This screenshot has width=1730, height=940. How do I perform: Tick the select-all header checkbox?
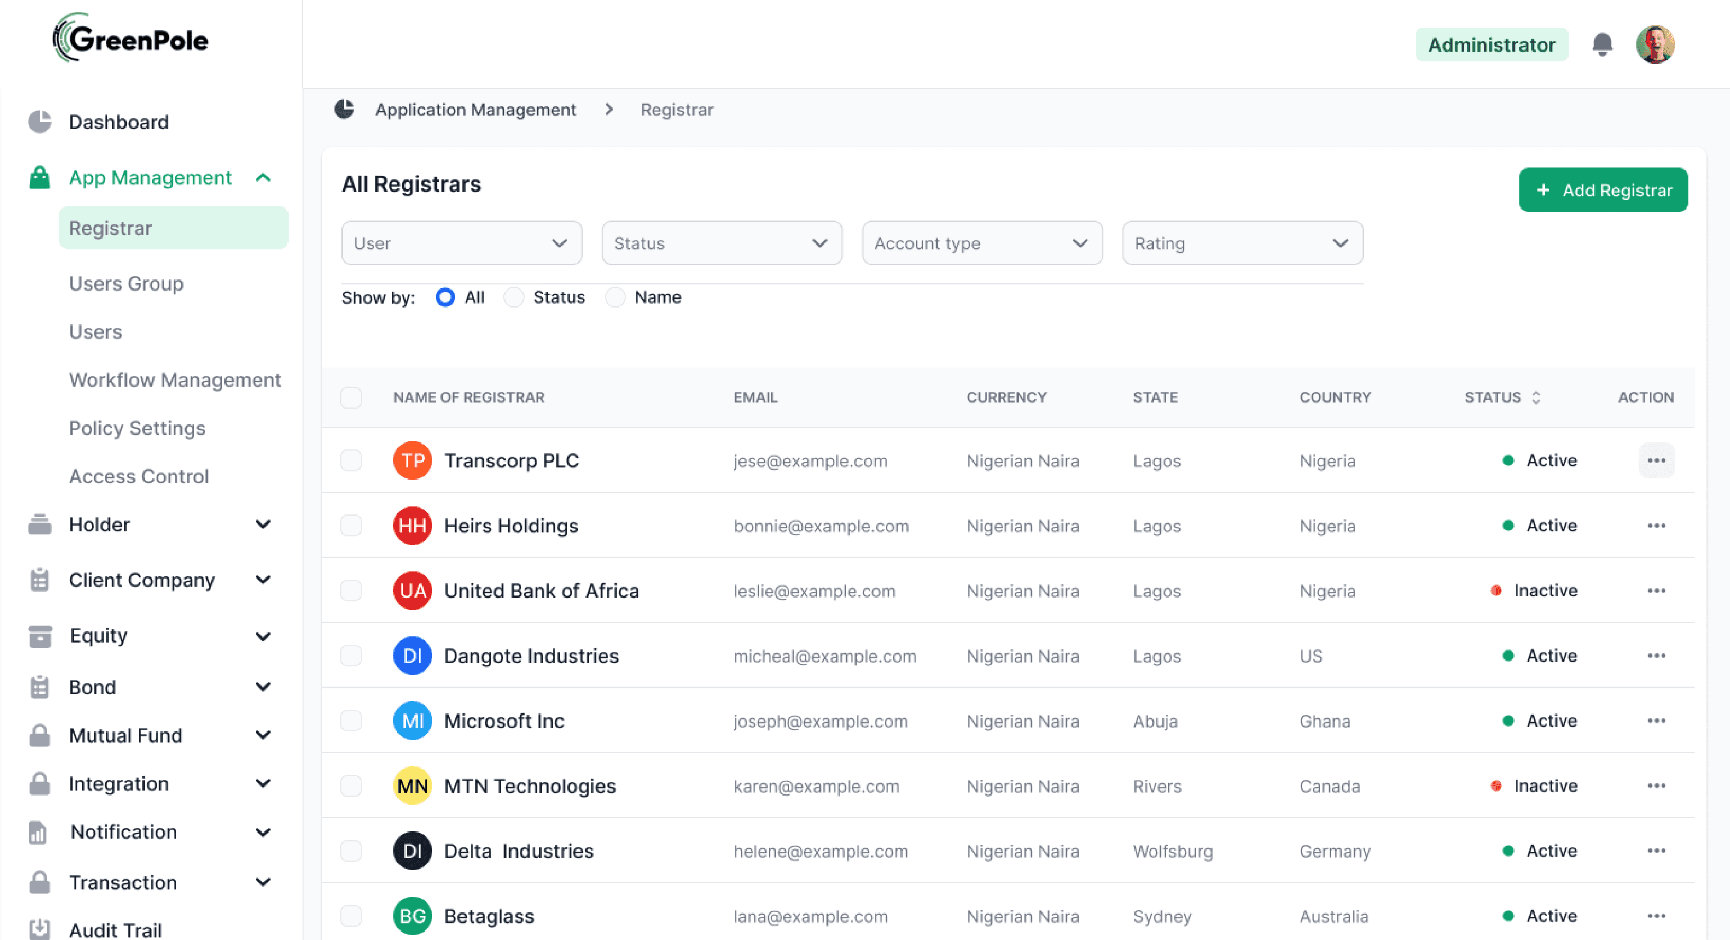click(x=350, y=397)
